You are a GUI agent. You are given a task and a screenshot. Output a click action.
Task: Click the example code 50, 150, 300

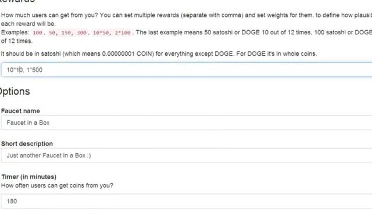coord(67,33)
